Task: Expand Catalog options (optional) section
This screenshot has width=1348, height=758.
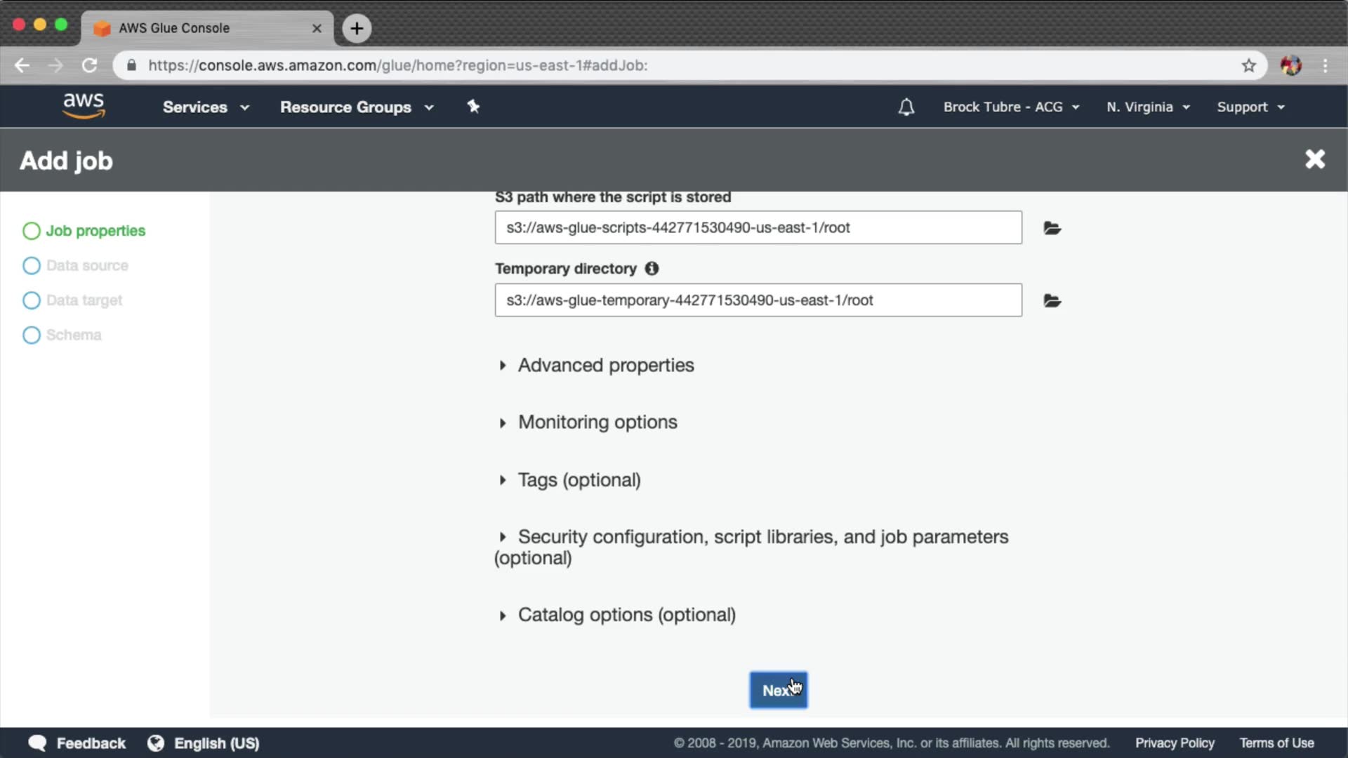Action: click(x=626, y=615)
